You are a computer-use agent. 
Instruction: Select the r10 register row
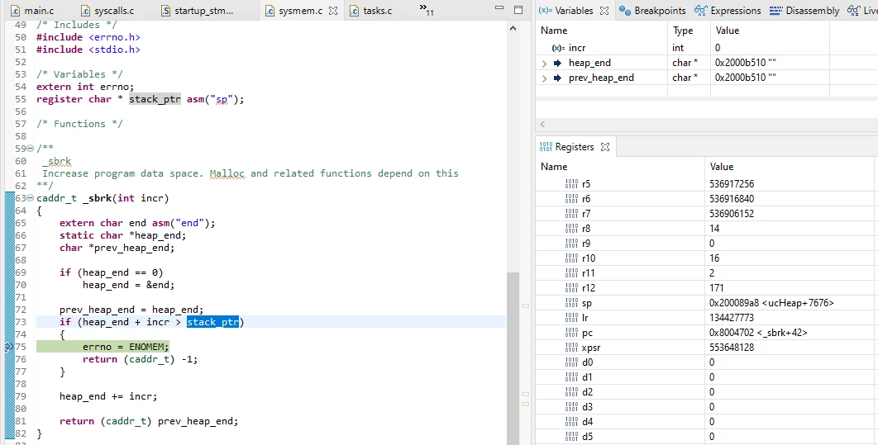click(707, 258)
